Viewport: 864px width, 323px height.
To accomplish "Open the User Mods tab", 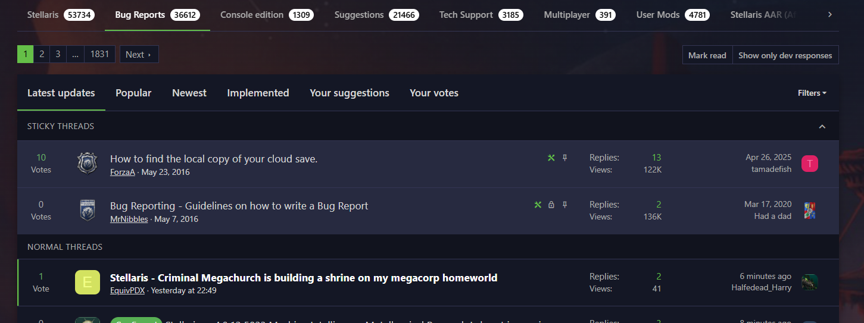I will click(x=673, y=15).
